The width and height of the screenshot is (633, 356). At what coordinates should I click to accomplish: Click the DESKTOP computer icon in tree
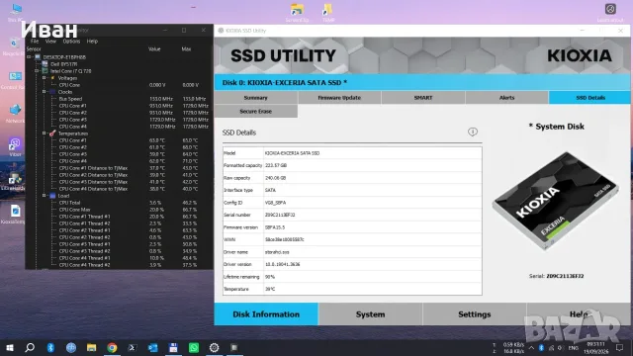coord(38,57)
